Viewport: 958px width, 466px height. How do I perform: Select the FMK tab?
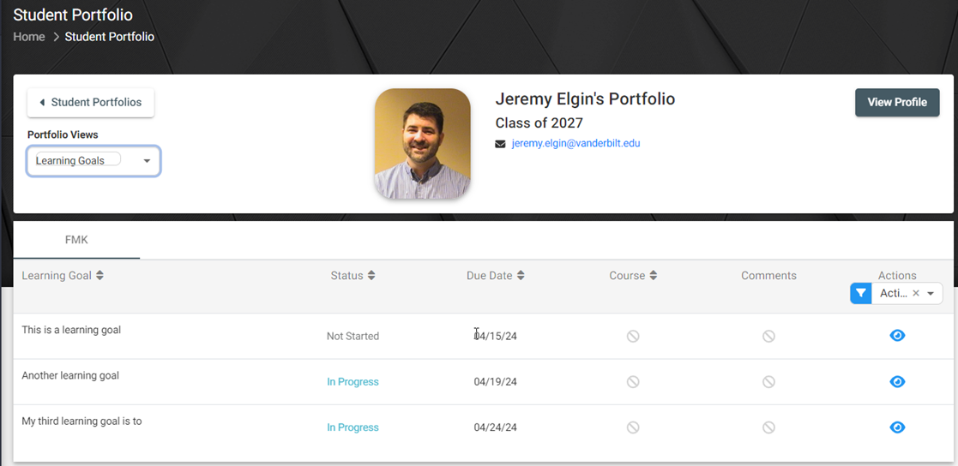pos(76,240)
